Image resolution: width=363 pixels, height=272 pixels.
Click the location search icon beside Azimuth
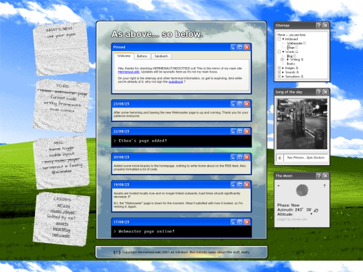[x=316, y=210]
